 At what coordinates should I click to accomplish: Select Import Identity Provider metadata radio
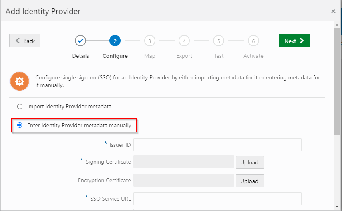pyautogui.click(x=20, y=107)
